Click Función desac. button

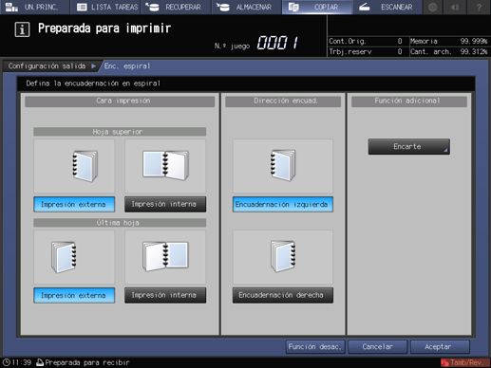(315, 347)
